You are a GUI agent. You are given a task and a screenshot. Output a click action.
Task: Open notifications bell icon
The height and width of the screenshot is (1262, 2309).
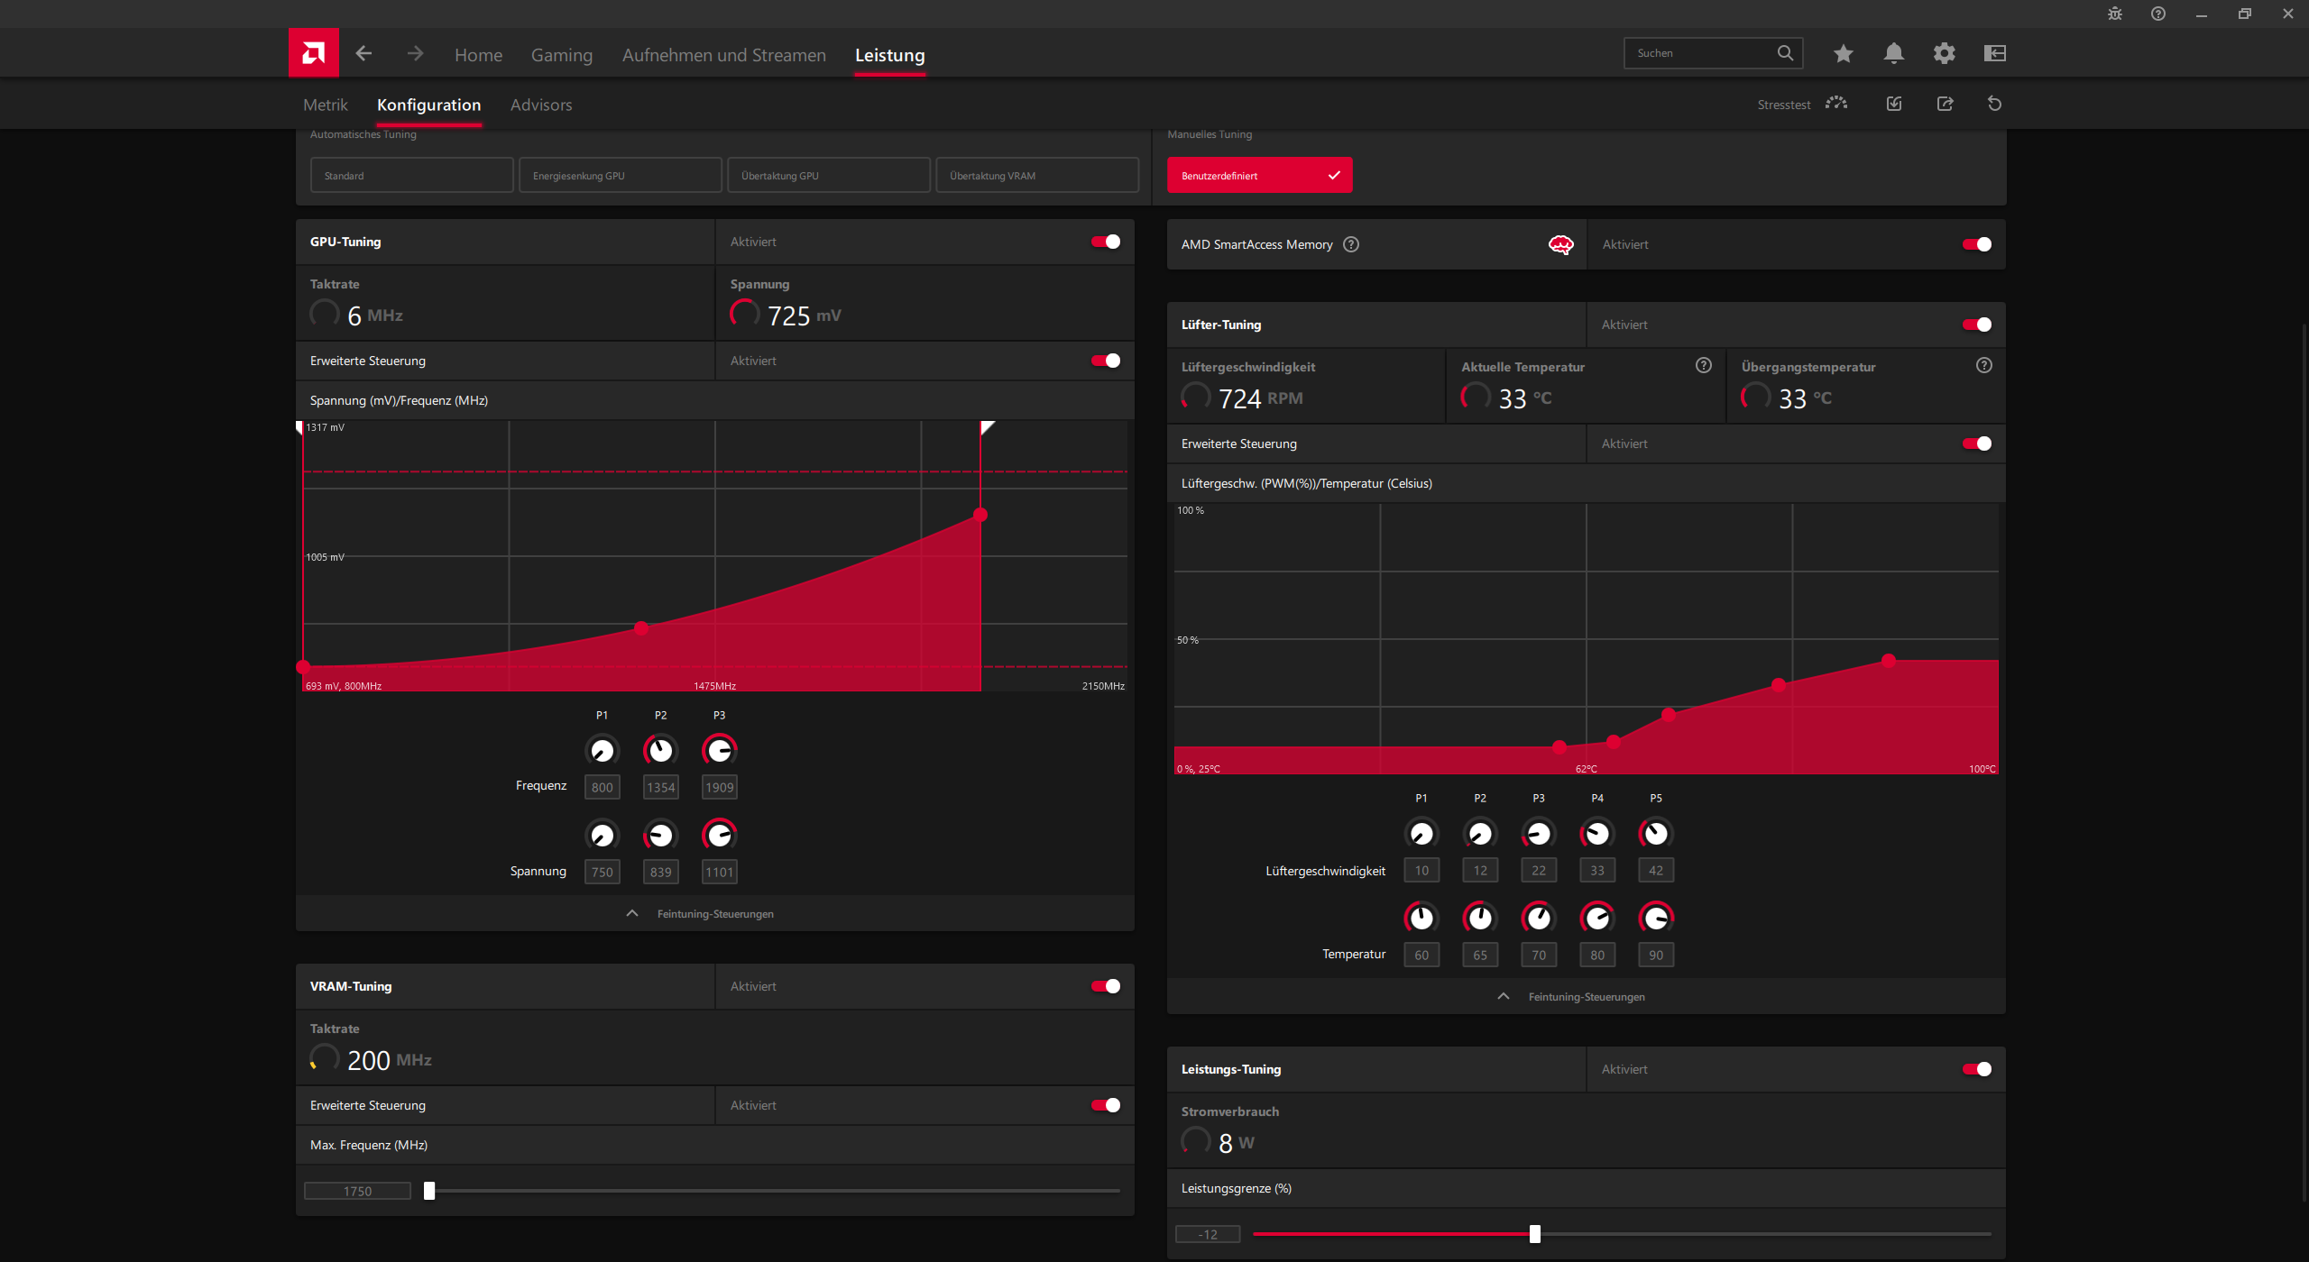(x=1893, y=54)
